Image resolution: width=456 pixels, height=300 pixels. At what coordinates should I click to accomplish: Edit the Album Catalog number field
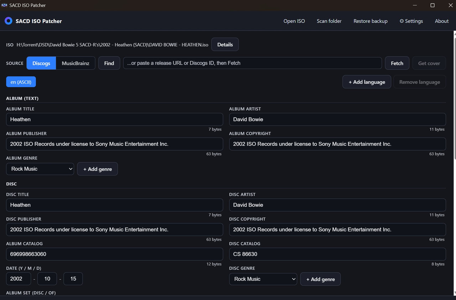tap(115, 254)
